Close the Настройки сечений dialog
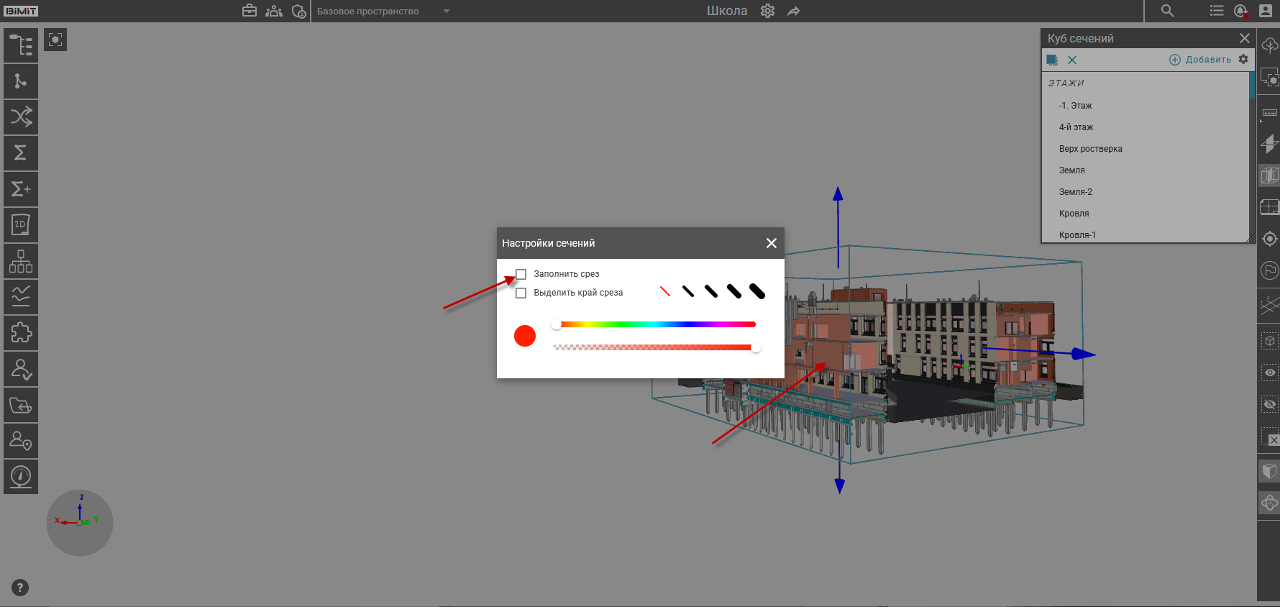The width and height of the screenshot is (1280, 607). (x=771, y=243)
